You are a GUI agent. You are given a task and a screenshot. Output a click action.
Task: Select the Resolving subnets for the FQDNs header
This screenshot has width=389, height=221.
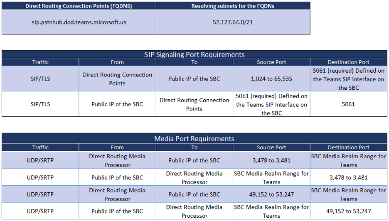[233, 6]
